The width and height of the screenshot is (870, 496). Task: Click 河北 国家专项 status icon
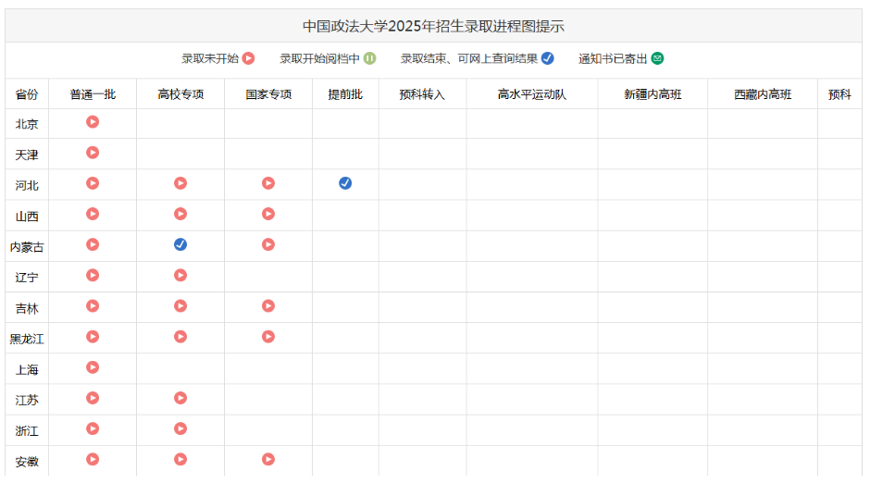(268, 183)
